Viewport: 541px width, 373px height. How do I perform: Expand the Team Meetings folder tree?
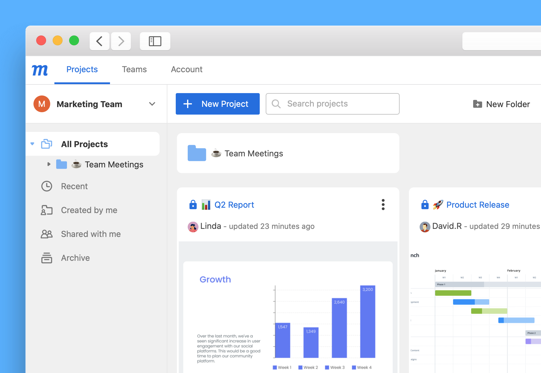pos(49,164)
